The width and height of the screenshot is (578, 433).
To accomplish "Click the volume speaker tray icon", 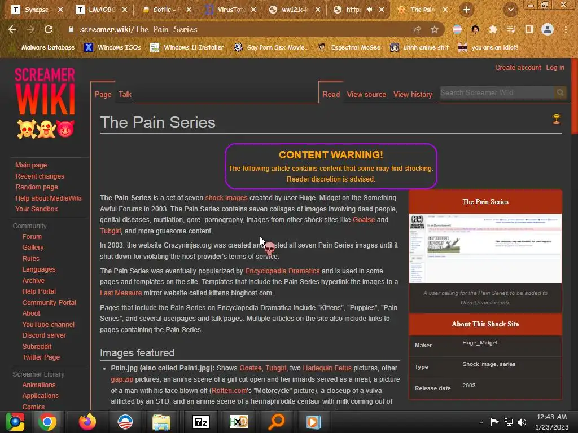I will [x=522, y=422].
